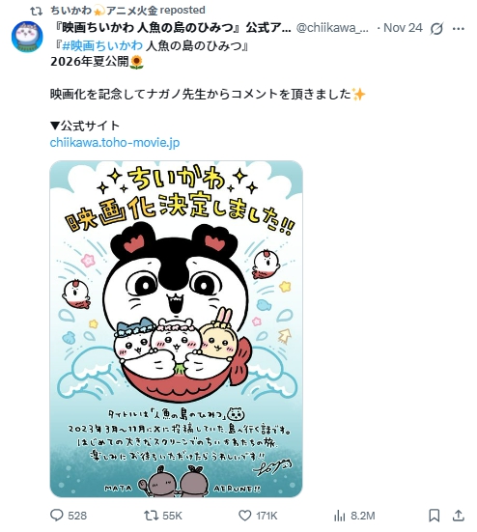Open Grok explain icon beside date
The width and height of the screenshot is (477, 532).
pyautogui.click(x=436, y=28)
